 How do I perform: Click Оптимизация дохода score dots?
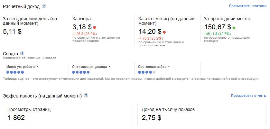81,72
